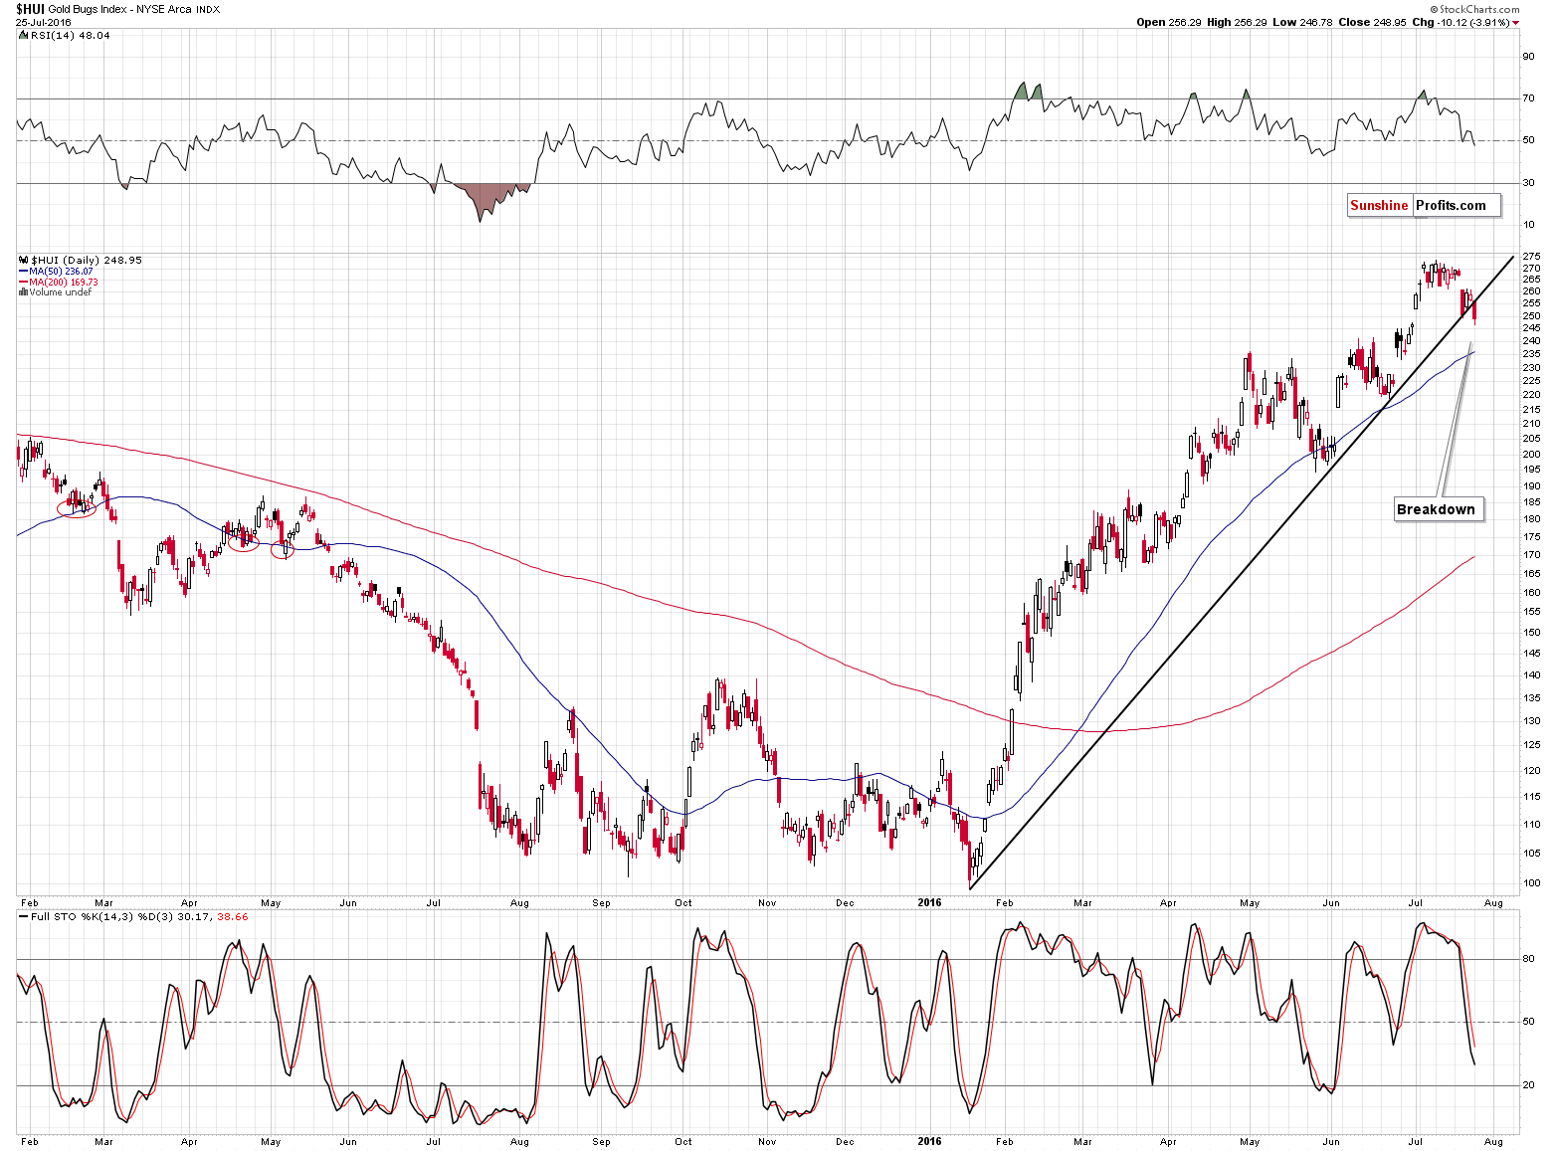
Task: Click the 'Volume undef' legend entry
Action: 60,292
